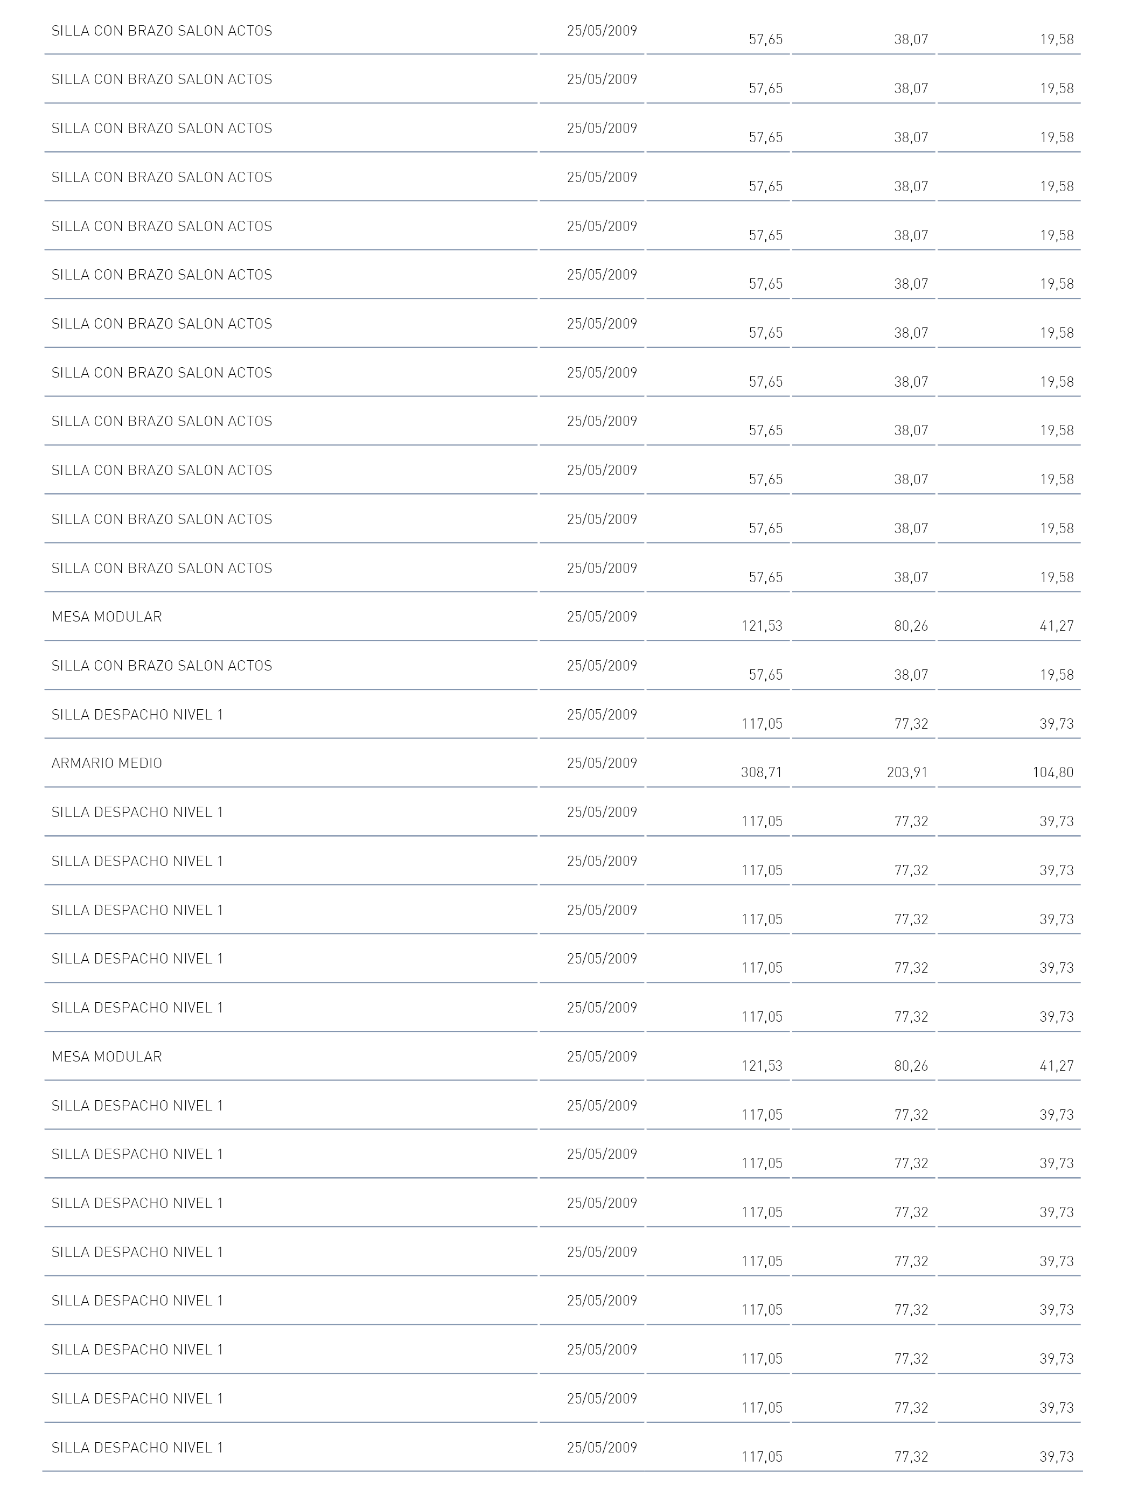1145x1495 pixels.
Task: Click 39,73 in the bottom table row
Action: [1057, 1457]
